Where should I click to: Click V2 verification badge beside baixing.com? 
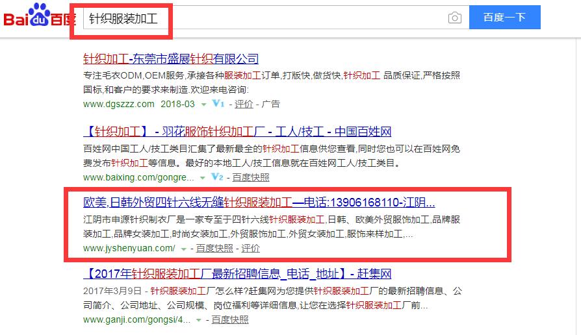coord(218,177)
